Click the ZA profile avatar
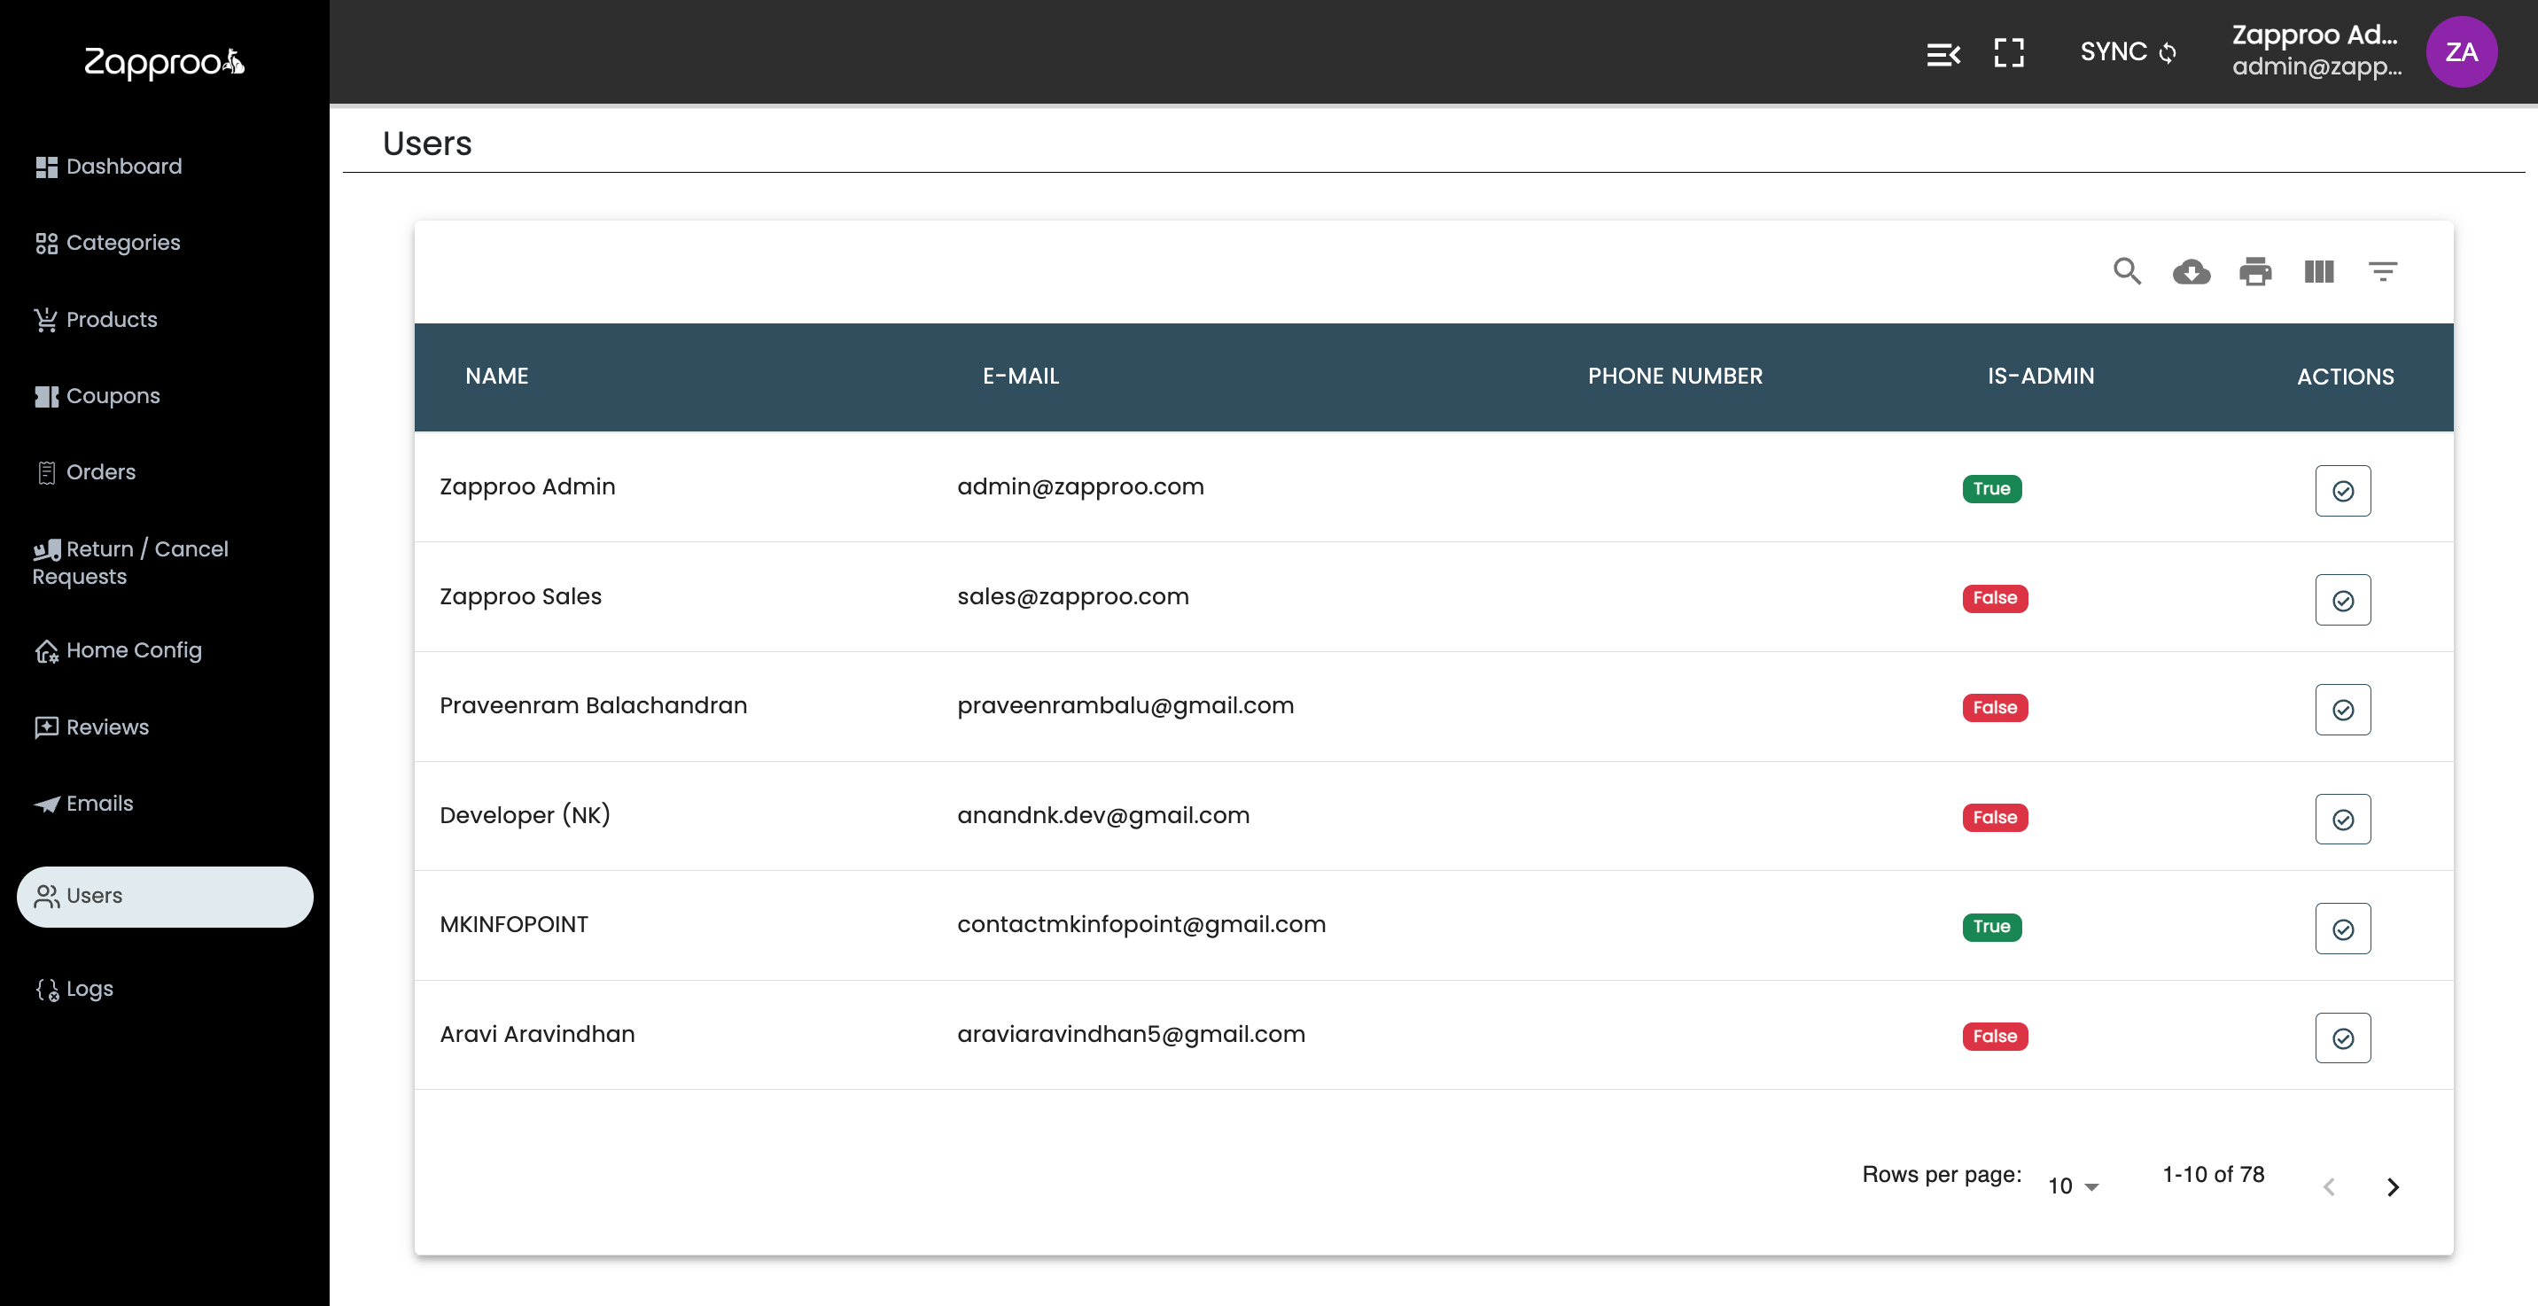The height and width of the screenshot is (1306, 2538). tap(2460, 52)
